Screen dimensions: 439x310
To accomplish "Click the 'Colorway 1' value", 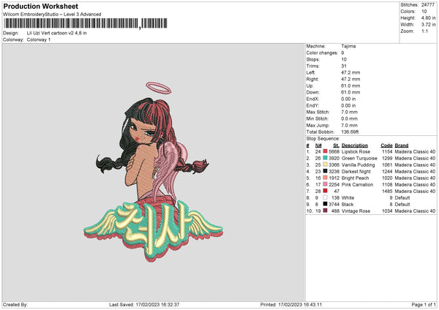I will (x=39, y=39).
